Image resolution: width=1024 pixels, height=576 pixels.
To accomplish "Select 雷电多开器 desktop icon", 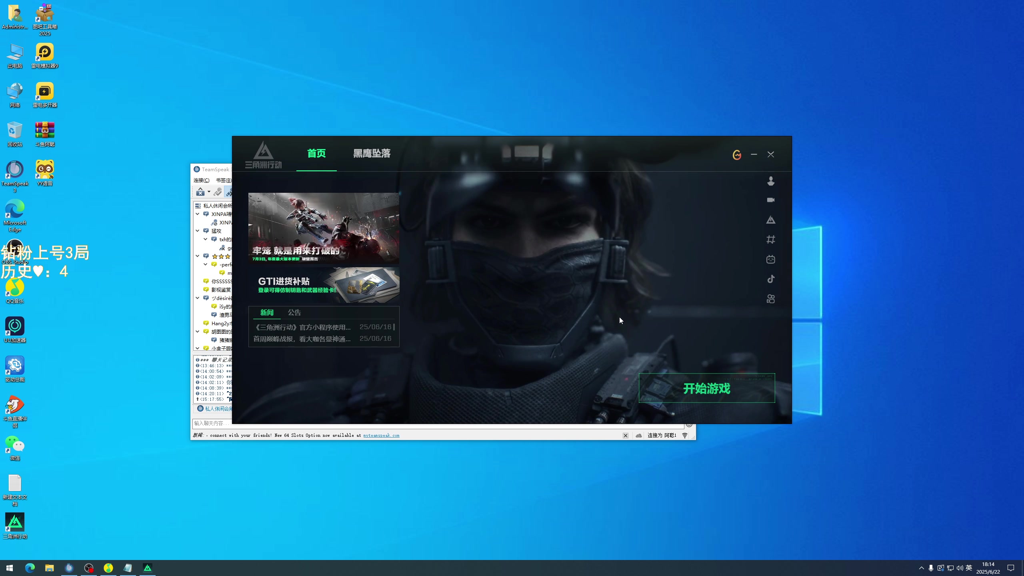I will click(44, 95).
